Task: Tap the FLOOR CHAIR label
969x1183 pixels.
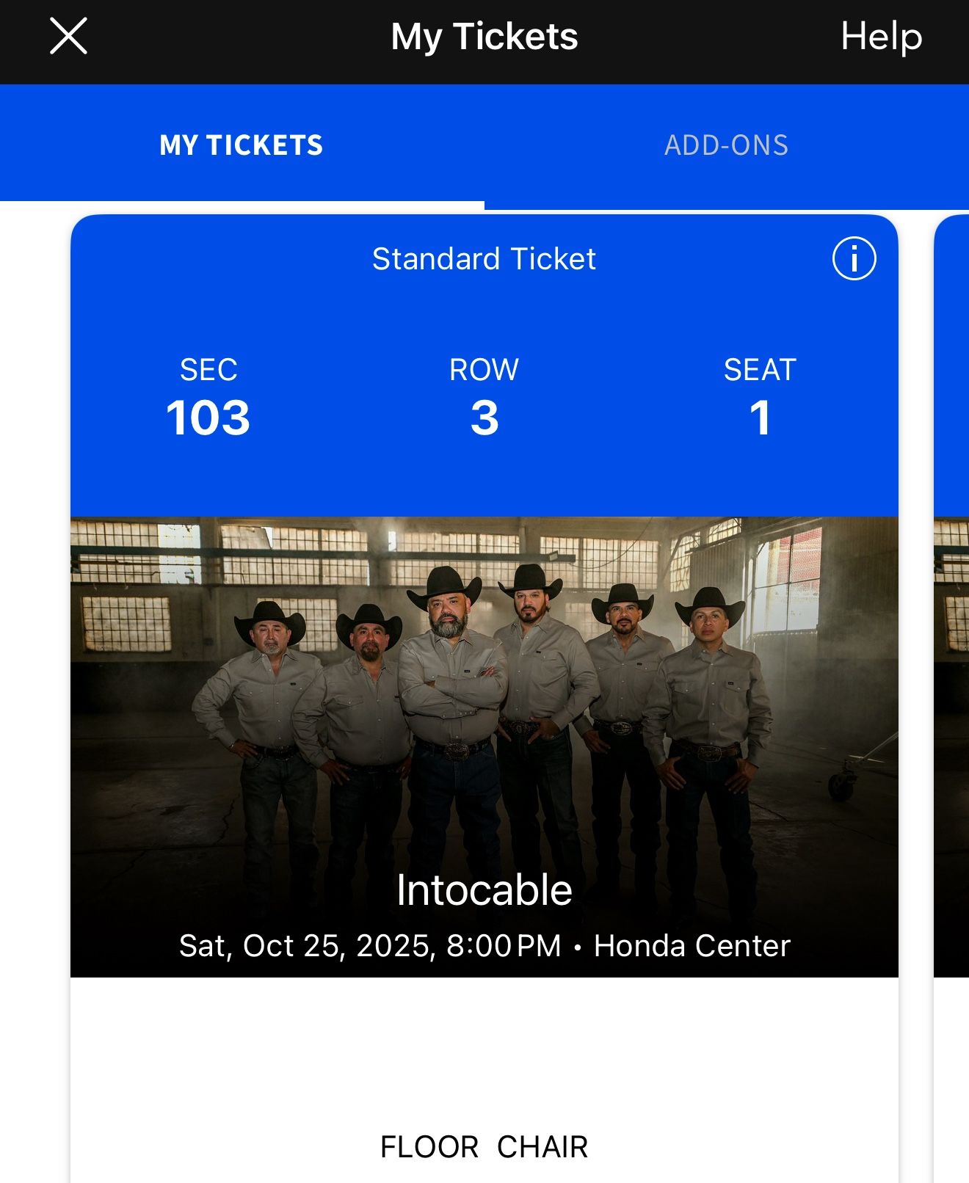Action: 484,1147
